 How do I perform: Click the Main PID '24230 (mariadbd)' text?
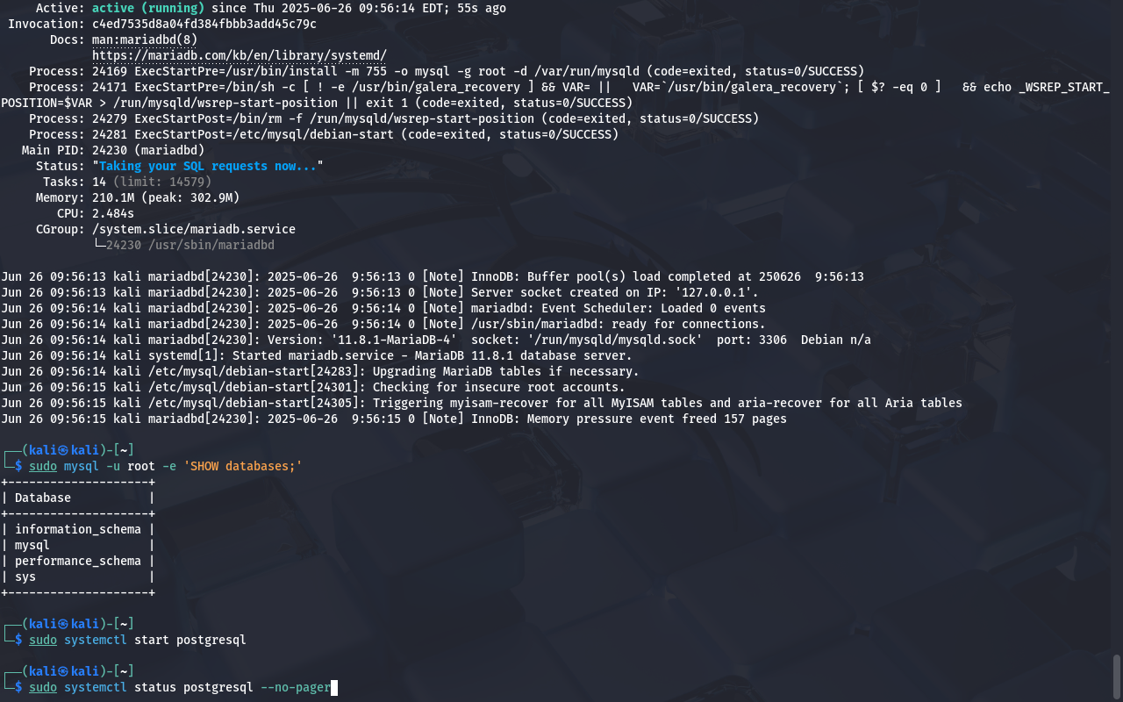click(x=148, y=150)
